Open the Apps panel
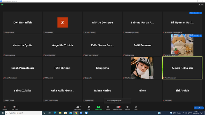Screen dimensions: 205x115 (x=136, y=108)
